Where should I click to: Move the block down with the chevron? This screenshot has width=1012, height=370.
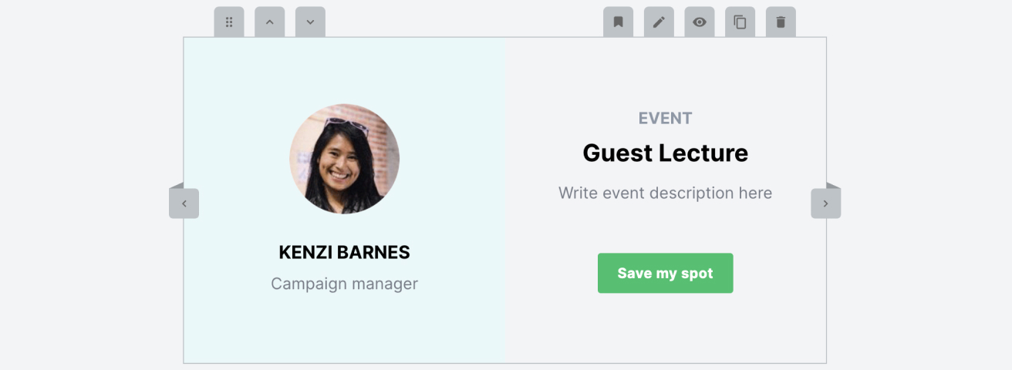[x=310, y=22]
